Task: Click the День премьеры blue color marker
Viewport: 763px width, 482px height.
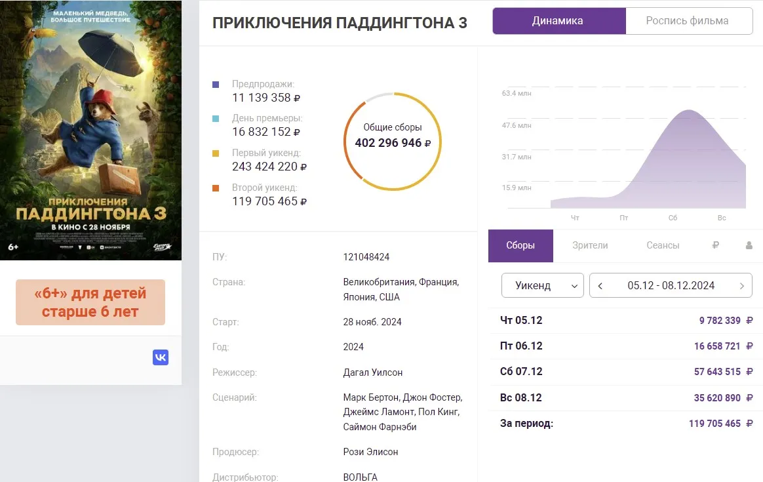Action: pyautogui.click(x=216, y=118)
